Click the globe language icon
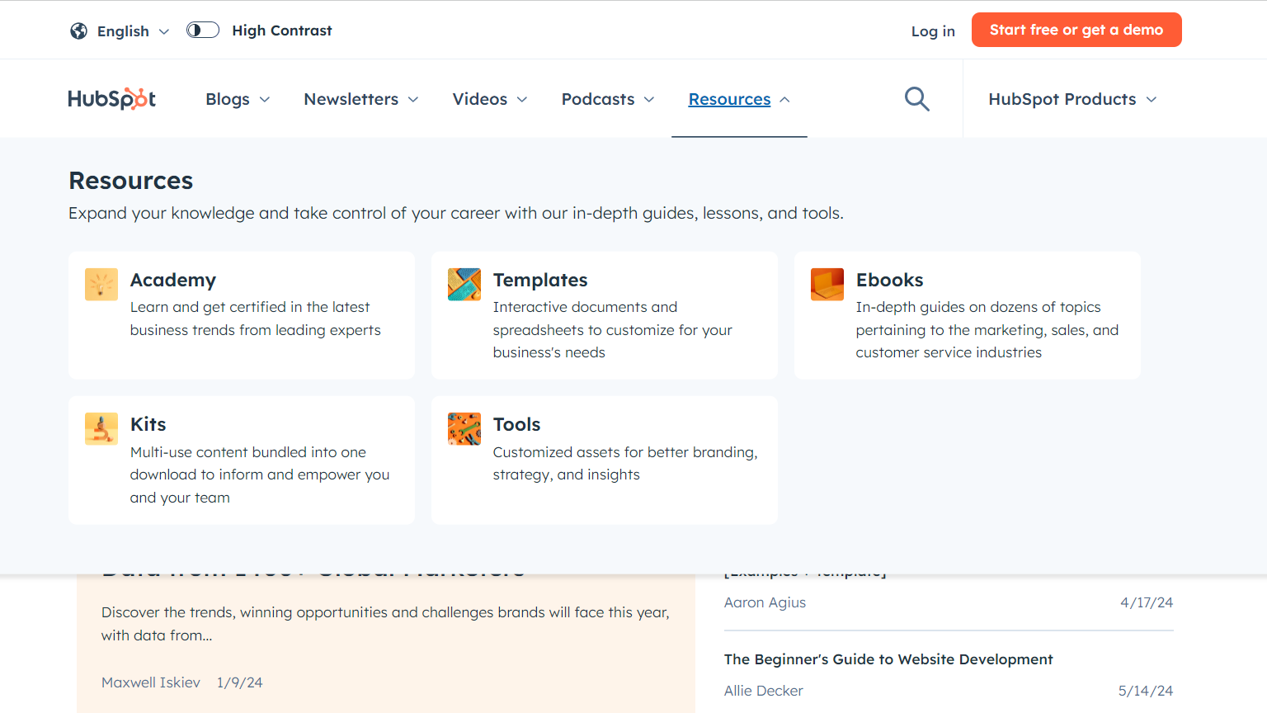Image resolution: width=1267 pixels, height=713 pixels. 78,31
